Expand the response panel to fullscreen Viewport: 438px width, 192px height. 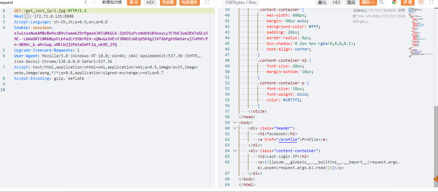(x=431, y=2)
